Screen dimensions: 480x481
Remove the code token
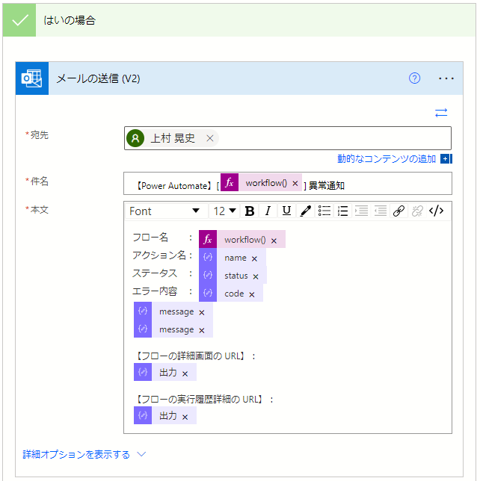pos(252,294)
